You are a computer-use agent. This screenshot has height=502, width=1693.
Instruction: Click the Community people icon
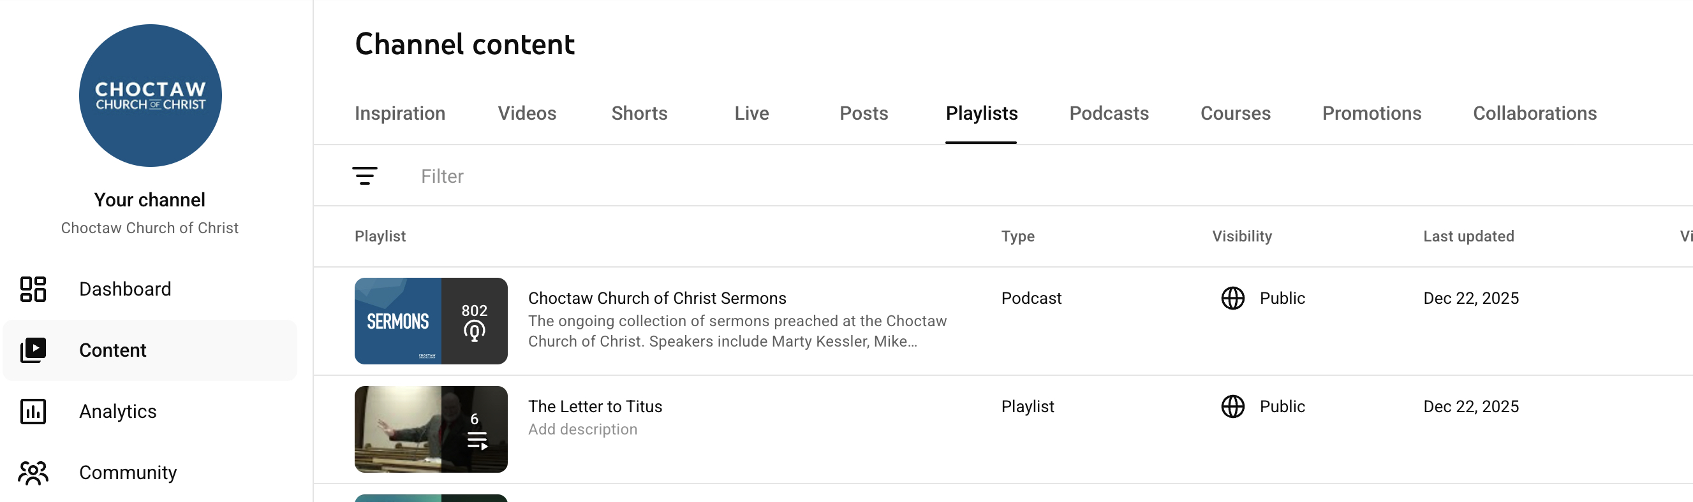click(x=33, y=473)
